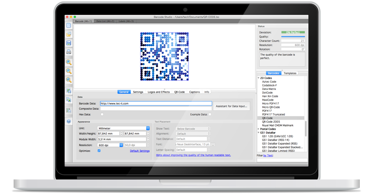The width and height of the screenshot is (371, 194).
Task: Open the Info tab
Action: coord(206,92)
